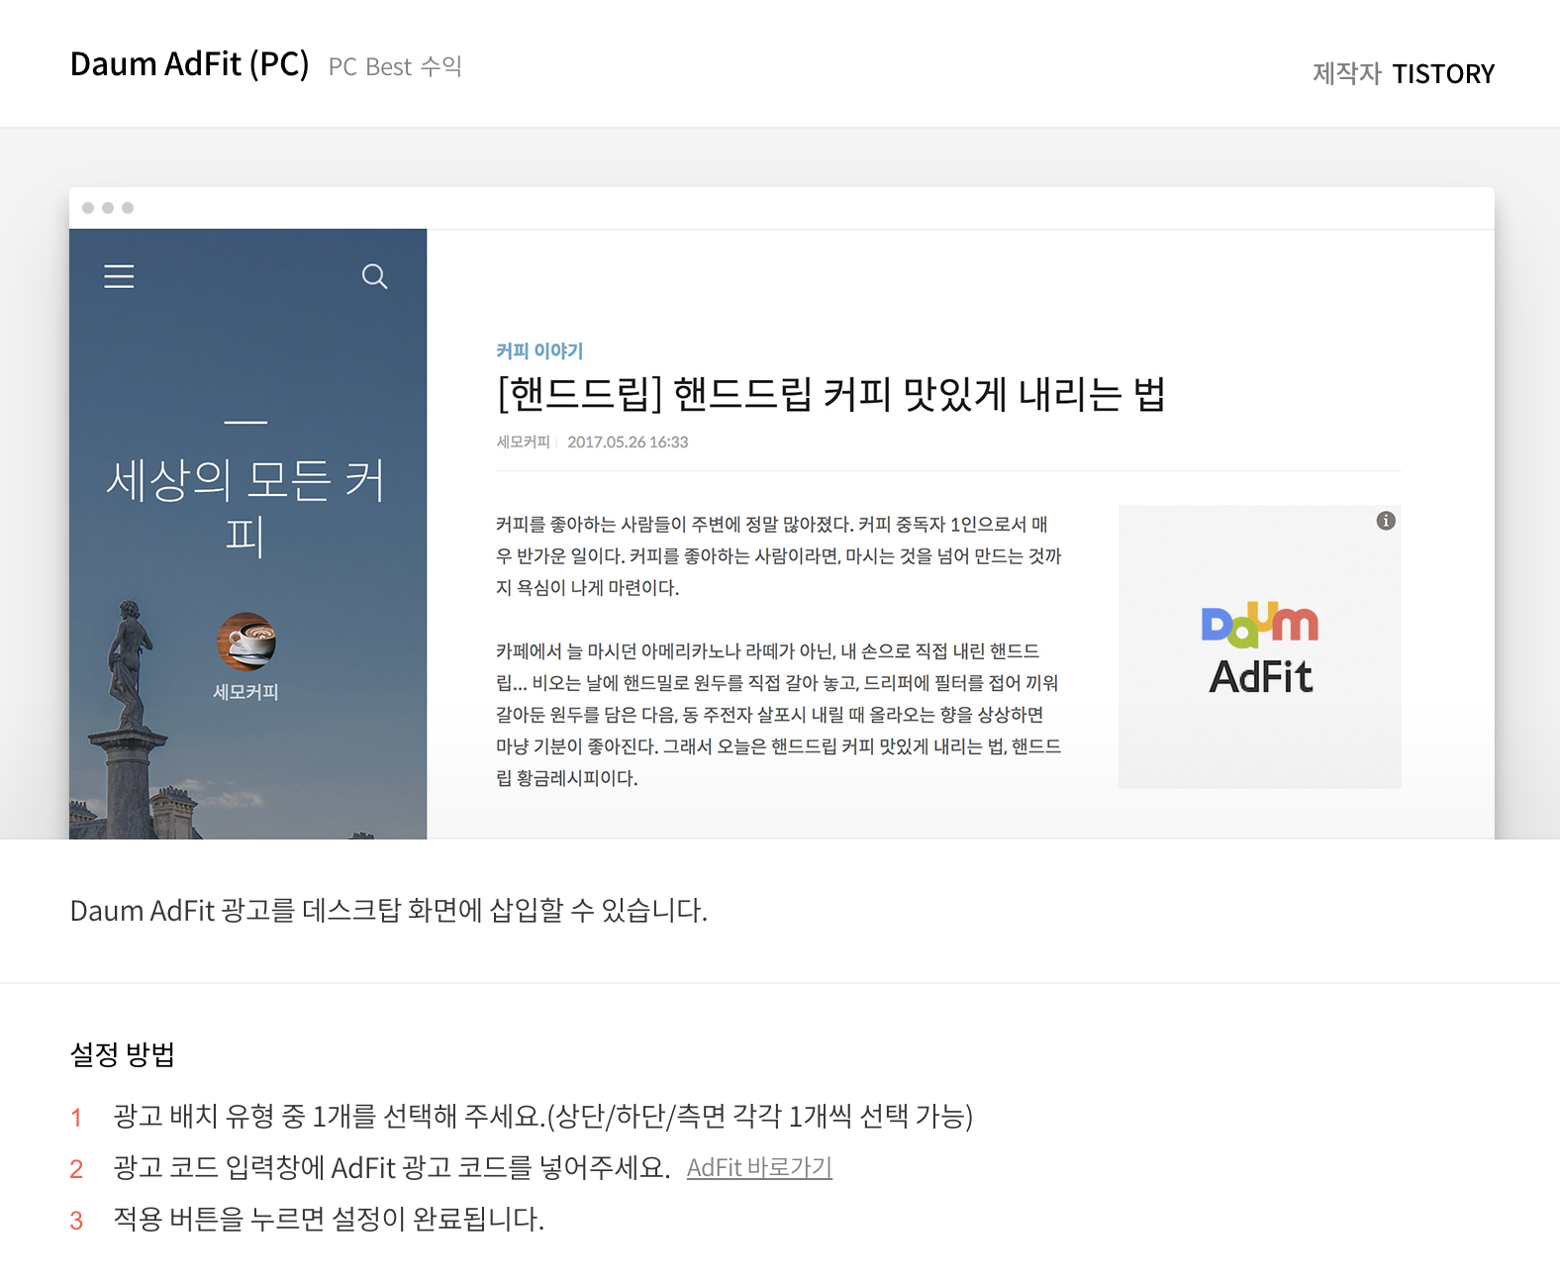The height and width of the screenshot is (1283, 1560).
Task: Click the author 세모커피 beside the post date
Action: tap(523, 442)
